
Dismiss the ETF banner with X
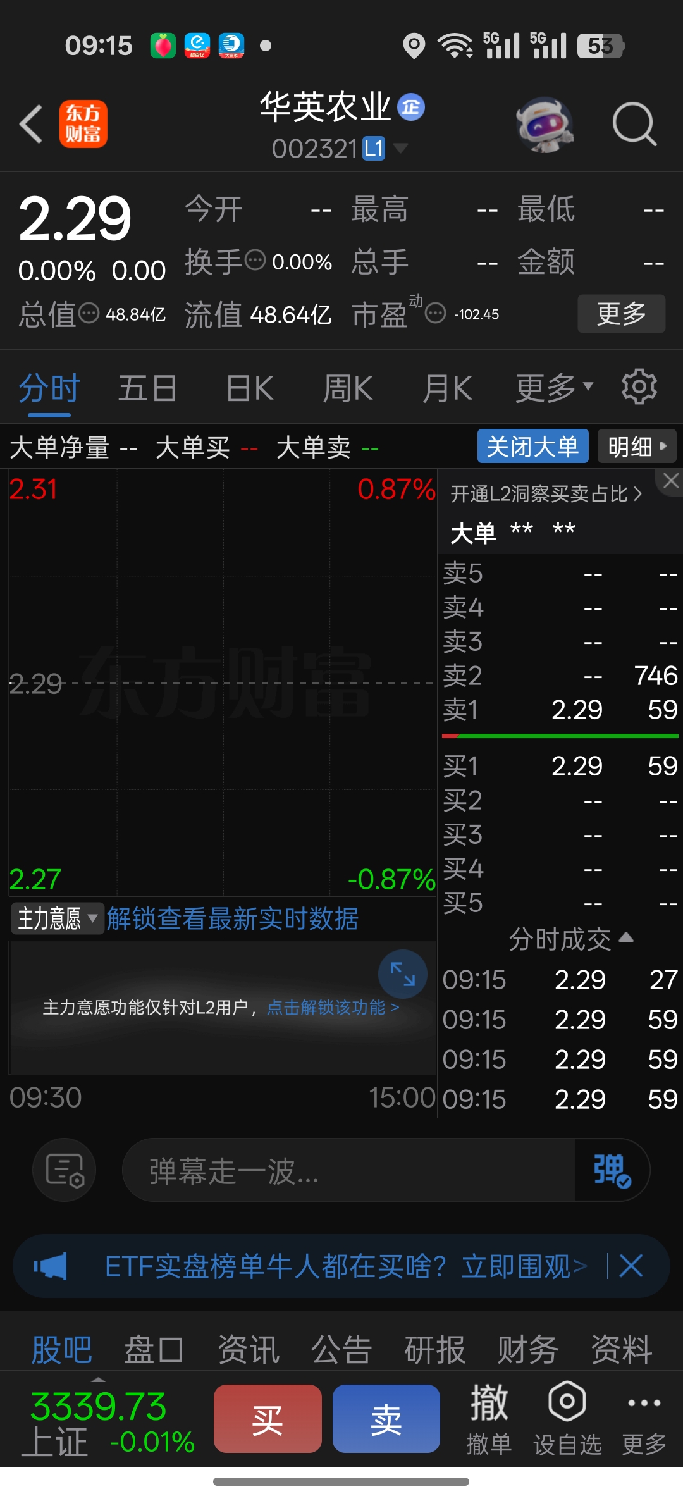click(631, 1266)
